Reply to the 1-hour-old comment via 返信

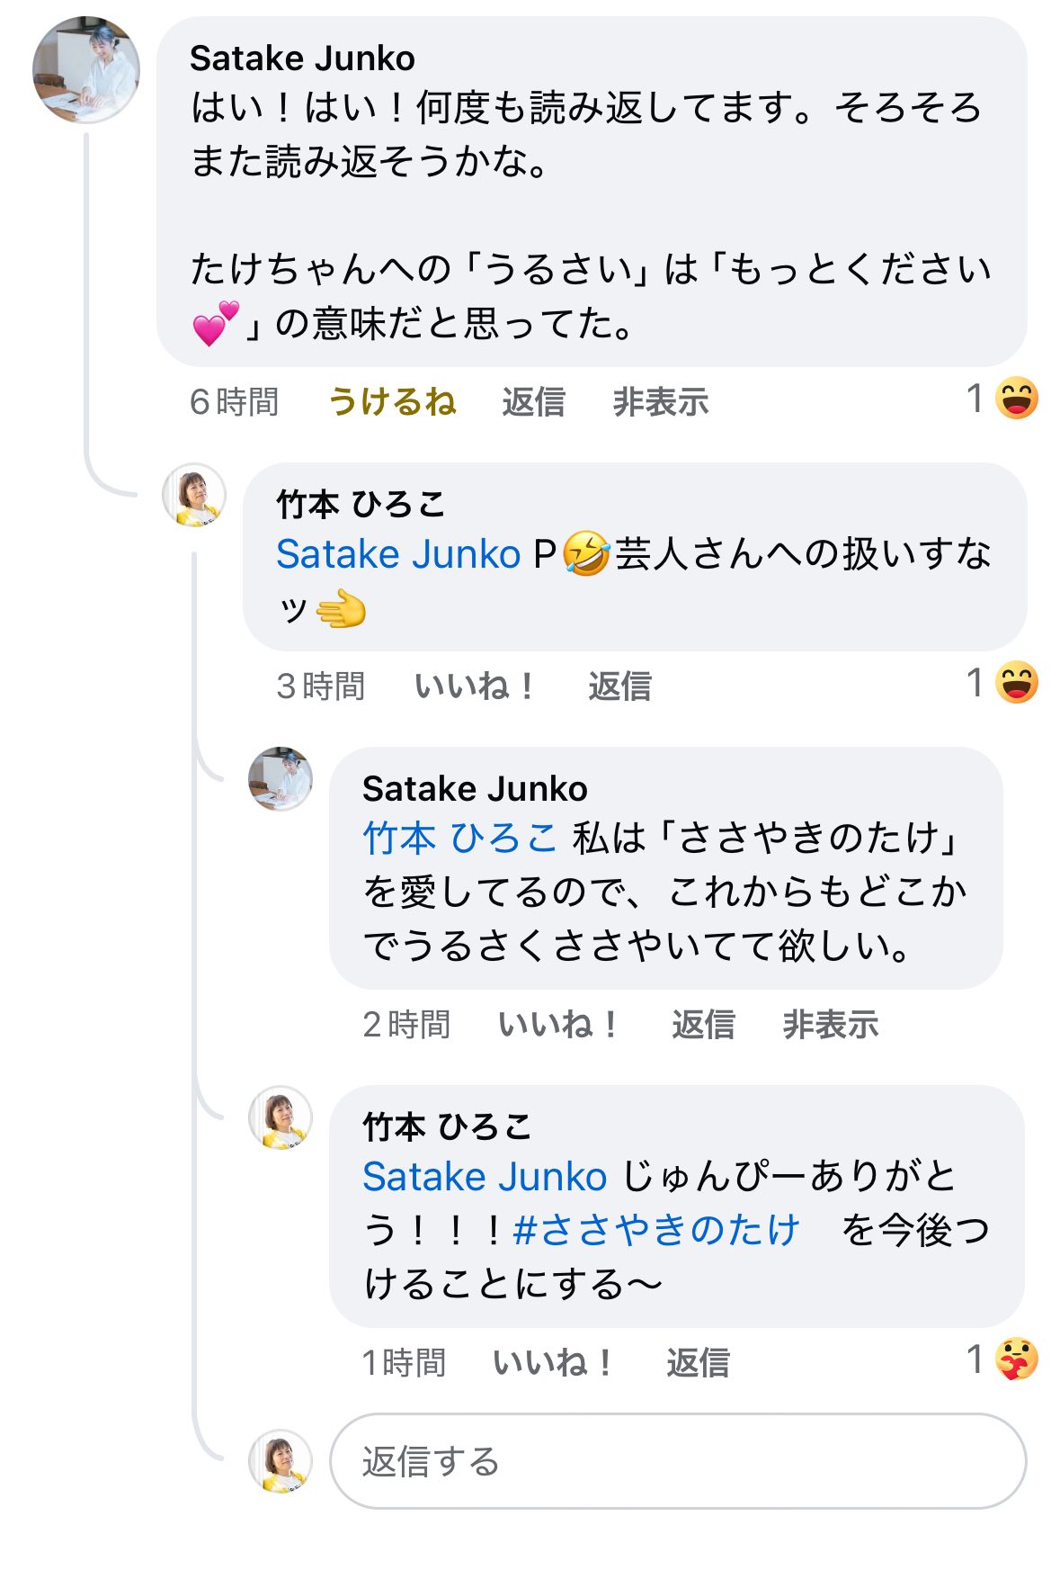[x=698, y=1362]
